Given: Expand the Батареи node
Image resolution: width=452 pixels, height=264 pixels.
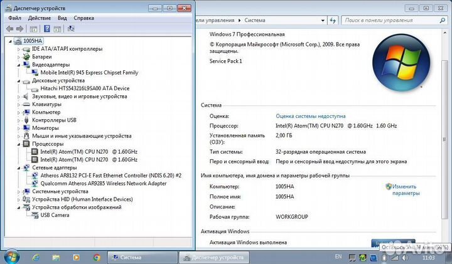Looking at the screenshot, I should click(x=19, y=57).
